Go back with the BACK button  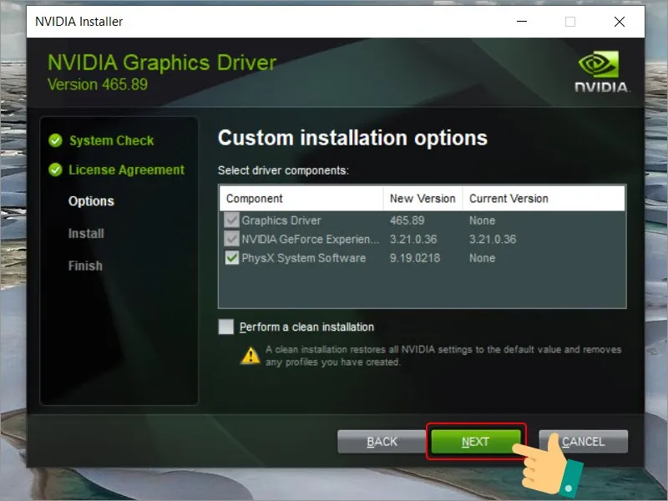coord(382,441)
